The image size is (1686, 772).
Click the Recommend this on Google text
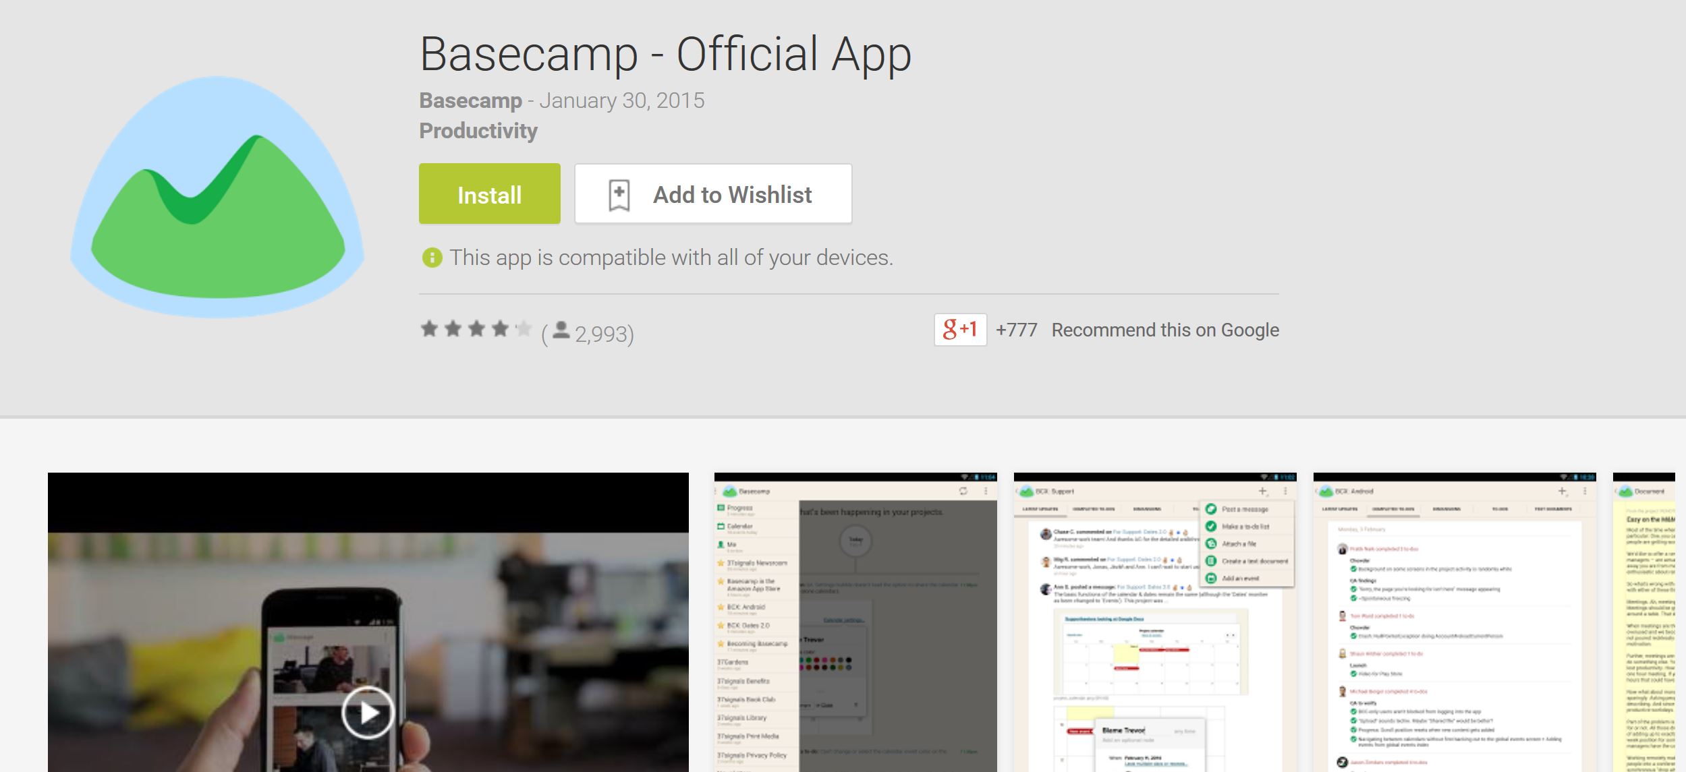[x=1165, y=330]
